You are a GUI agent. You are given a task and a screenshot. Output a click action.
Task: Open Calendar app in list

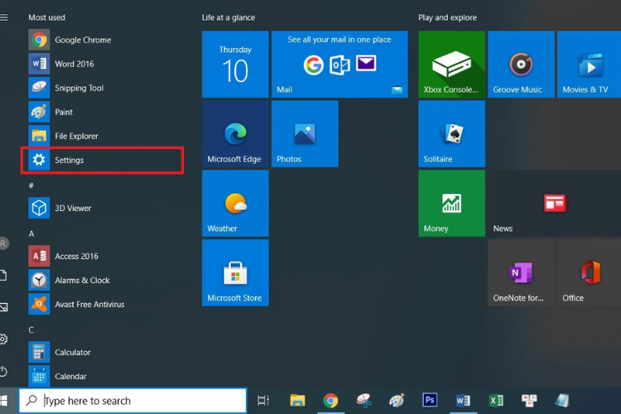point(102,376)
